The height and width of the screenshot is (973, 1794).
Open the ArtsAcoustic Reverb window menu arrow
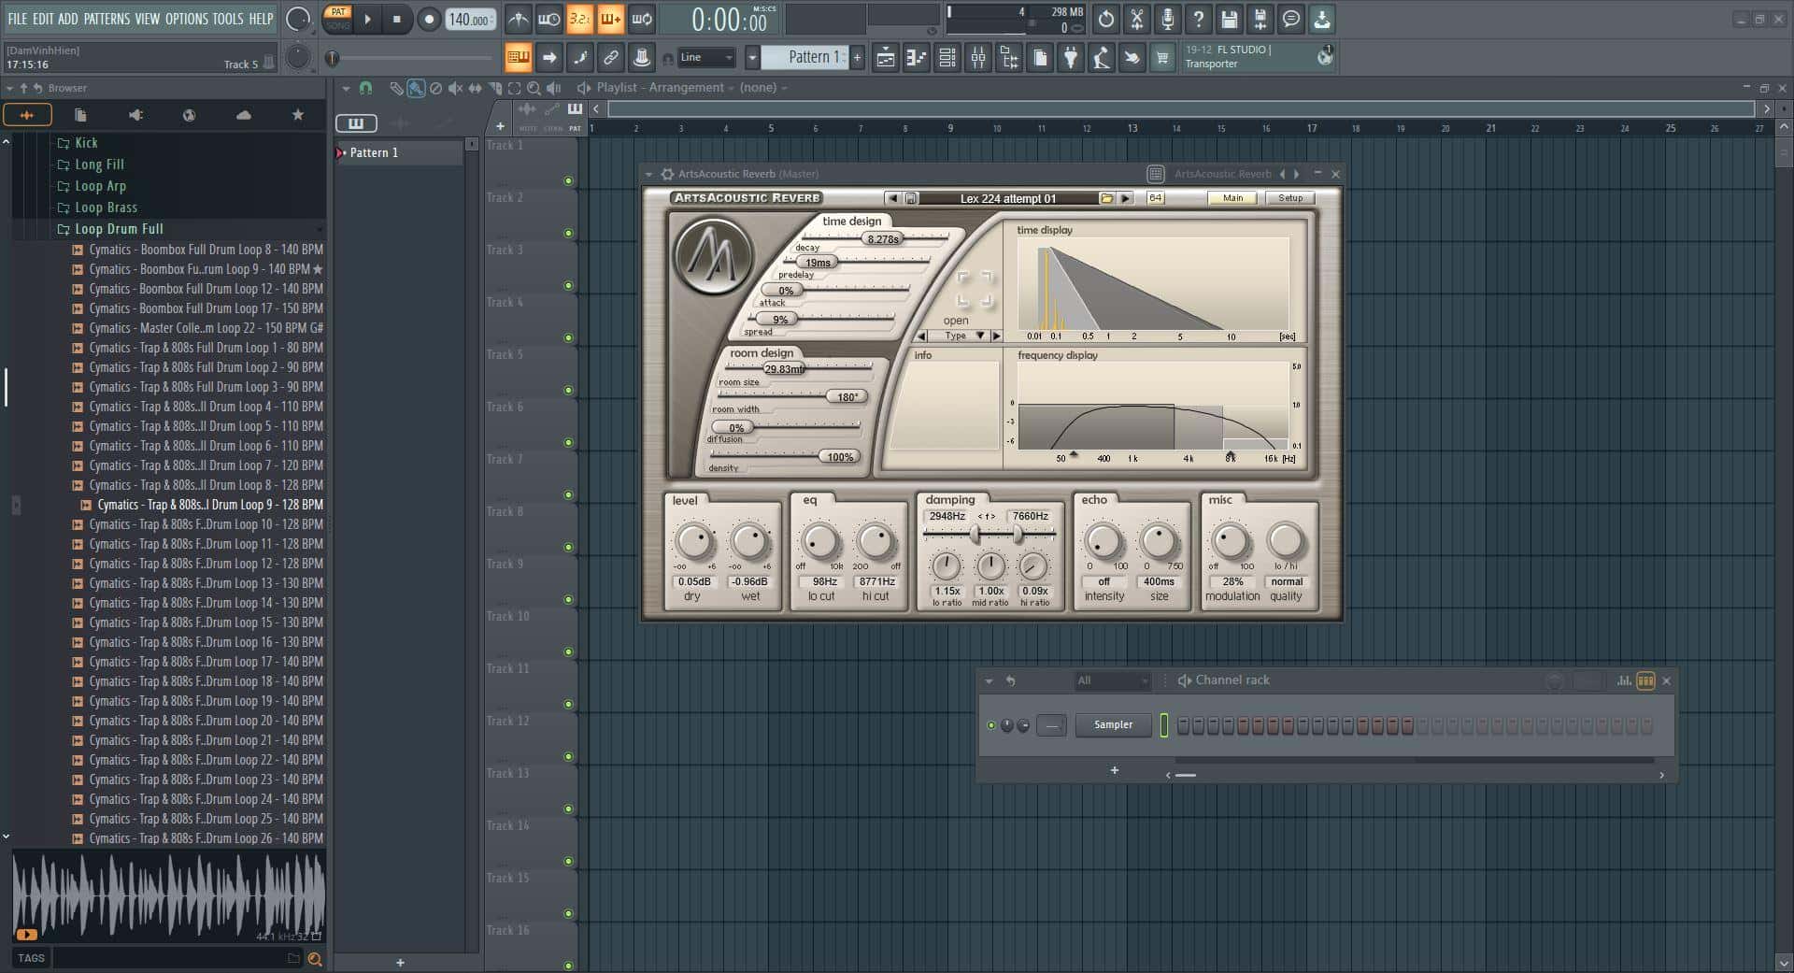click(x=648, y=174)
